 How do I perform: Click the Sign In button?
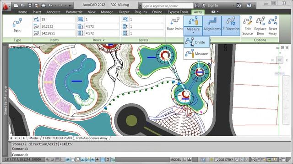click(210, 5)
